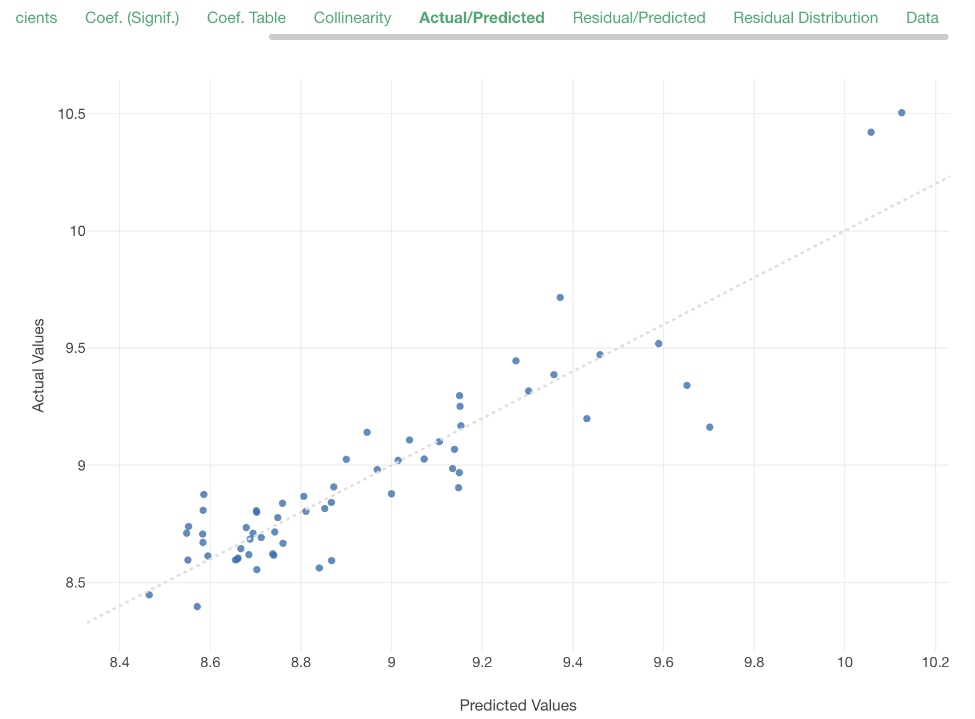Open the Data tab
Image resolution: width=975 pixels, height=719 pixels.
click(x=923, y=18)
